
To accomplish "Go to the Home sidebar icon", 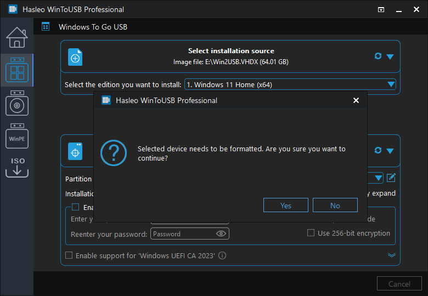I will pos(16,37).
